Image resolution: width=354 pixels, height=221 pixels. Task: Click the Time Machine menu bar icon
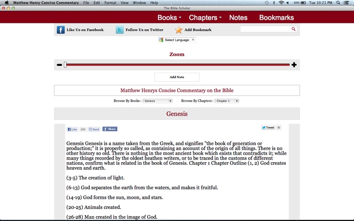point(267,3)
